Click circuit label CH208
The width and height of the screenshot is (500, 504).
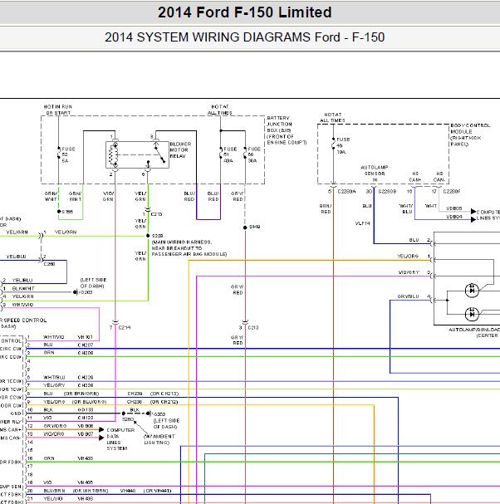coord(86,353)
